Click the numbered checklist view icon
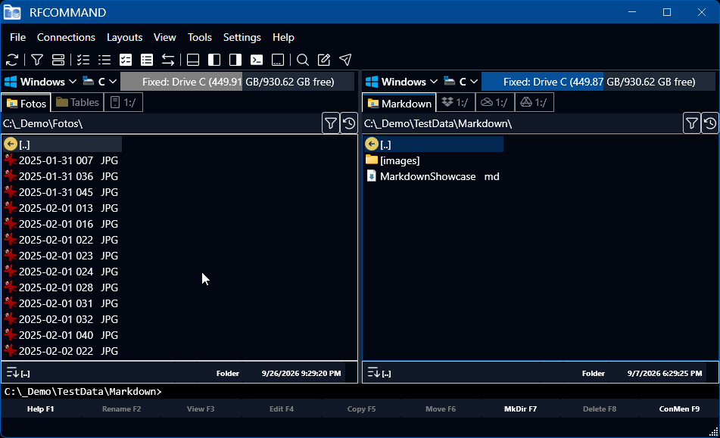This screenshot has width=720, height=438. pyautogui.click(x=83, y=60)
